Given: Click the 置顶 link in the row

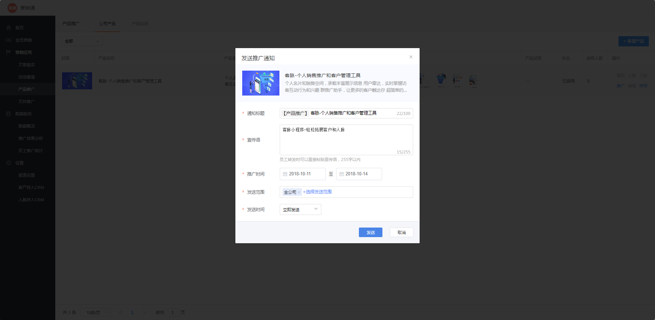Looking at the screenshot, I should point(621,75).
